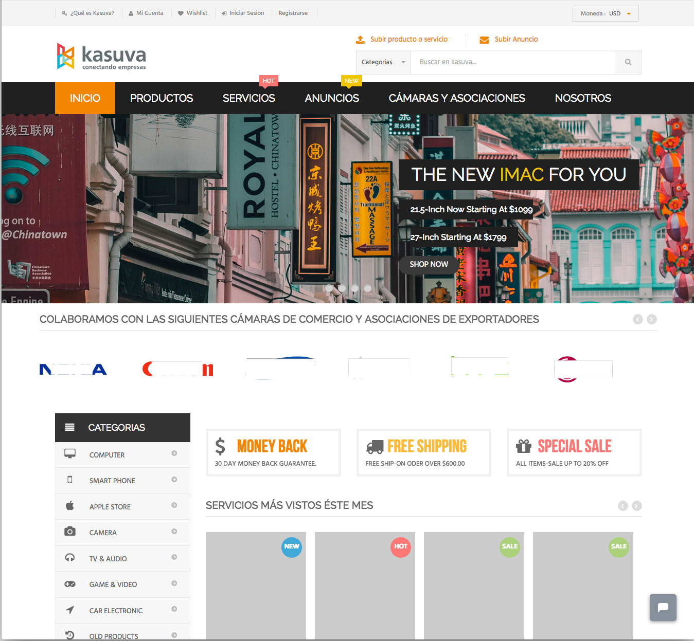Open the SERVICIOS nav menu
Image resolution: width=694 pixels, height=641 pixels.
click(x=249, y=98)
